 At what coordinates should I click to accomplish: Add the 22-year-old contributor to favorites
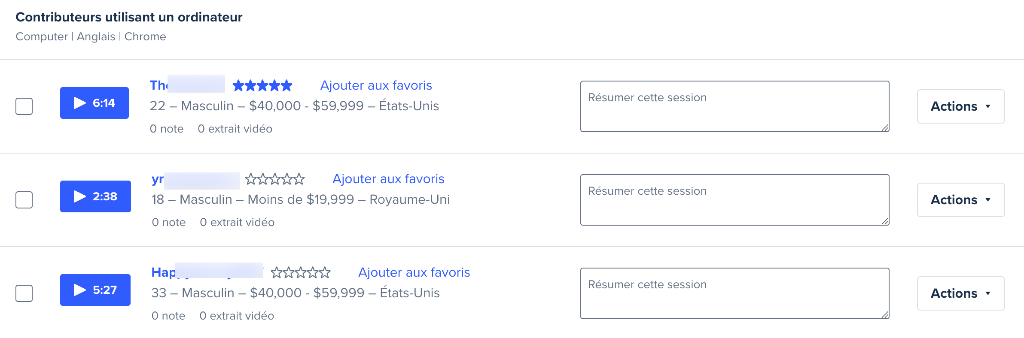[x=376, y=85]
